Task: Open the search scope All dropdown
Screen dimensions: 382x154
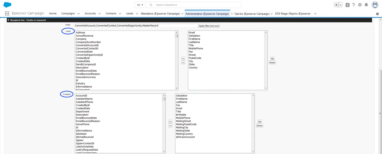Action: coord(140,5)
